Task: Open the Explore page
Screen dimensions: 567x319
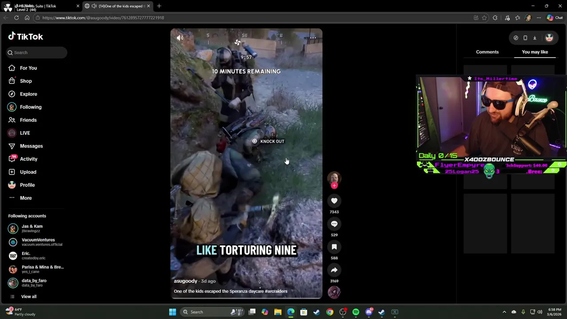Action: (x=28, y=94)
